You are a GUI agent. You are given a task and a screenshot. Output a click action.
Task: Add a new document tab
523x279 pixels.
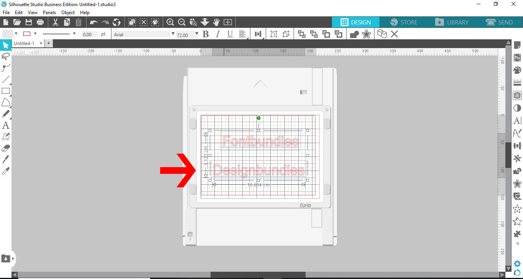tap(49, 44)
